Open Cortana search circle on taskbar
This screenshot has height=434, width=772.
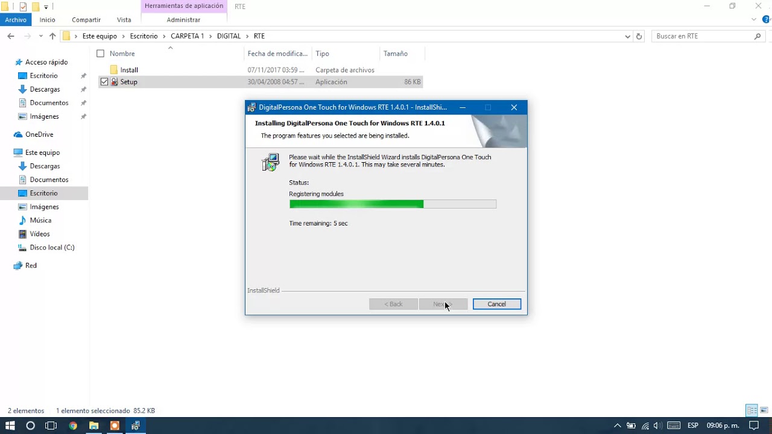pos(30,426)
